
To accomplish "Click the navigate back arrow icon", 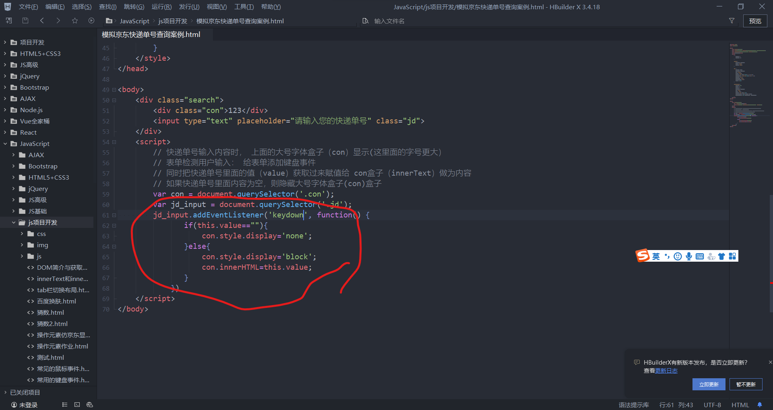I will (x=42, y=20).
